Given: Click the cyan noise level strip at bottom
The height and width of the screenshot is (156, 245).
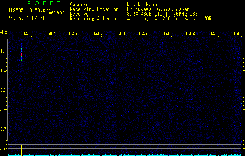Looking at the screenshot, I should tap(125, 155).
